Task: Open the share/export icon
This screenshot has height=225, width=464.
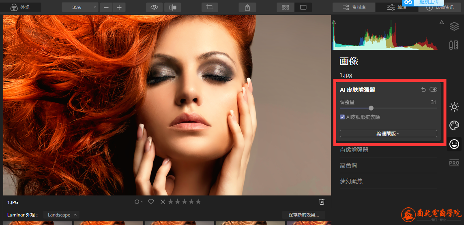Action: [247, 7]
